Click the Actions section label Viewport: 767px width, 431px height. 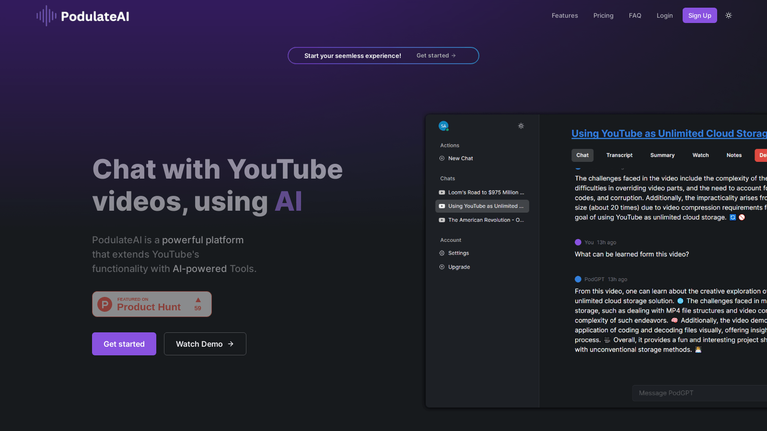[x=450, y=146]
